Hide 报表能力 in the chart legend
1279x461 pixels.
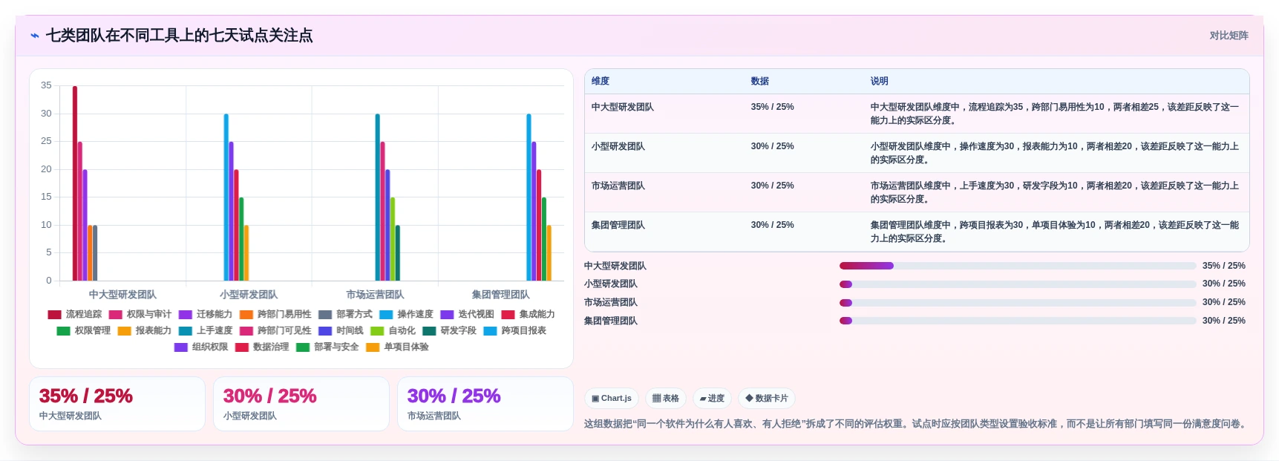click(145, 330)
